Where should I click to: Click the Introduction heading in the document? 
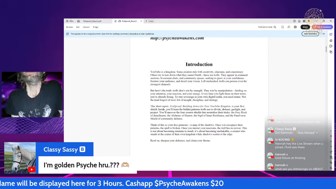click(x=199, y=64)
